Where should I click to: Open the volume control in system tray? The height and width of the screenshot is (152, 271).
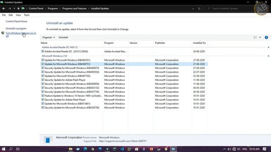239,149
